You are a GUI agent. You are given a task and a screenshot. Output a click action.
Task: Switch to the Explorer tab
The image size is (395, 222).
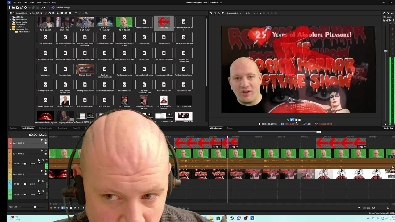13,128
